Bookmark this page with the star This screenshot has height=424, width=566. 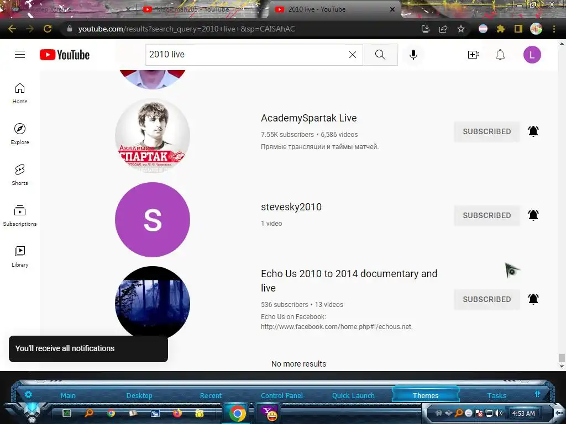(461, 29)
